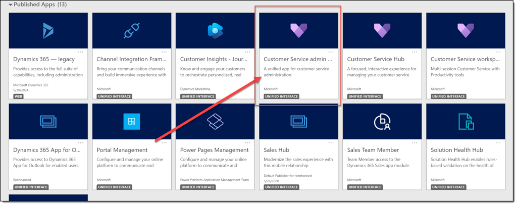Image resolution: width=517 pixels, height=205 pixels.
Task: Open more options for Customer Service admin center
Action: click(x=331, y=52)
